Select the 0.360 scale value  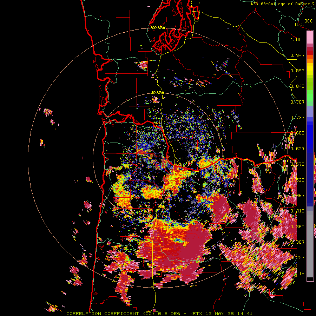click(297, 227)
